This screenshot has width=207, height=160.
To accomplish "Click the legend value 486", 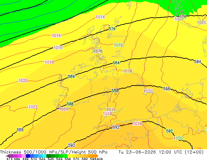I will [17, 159].
